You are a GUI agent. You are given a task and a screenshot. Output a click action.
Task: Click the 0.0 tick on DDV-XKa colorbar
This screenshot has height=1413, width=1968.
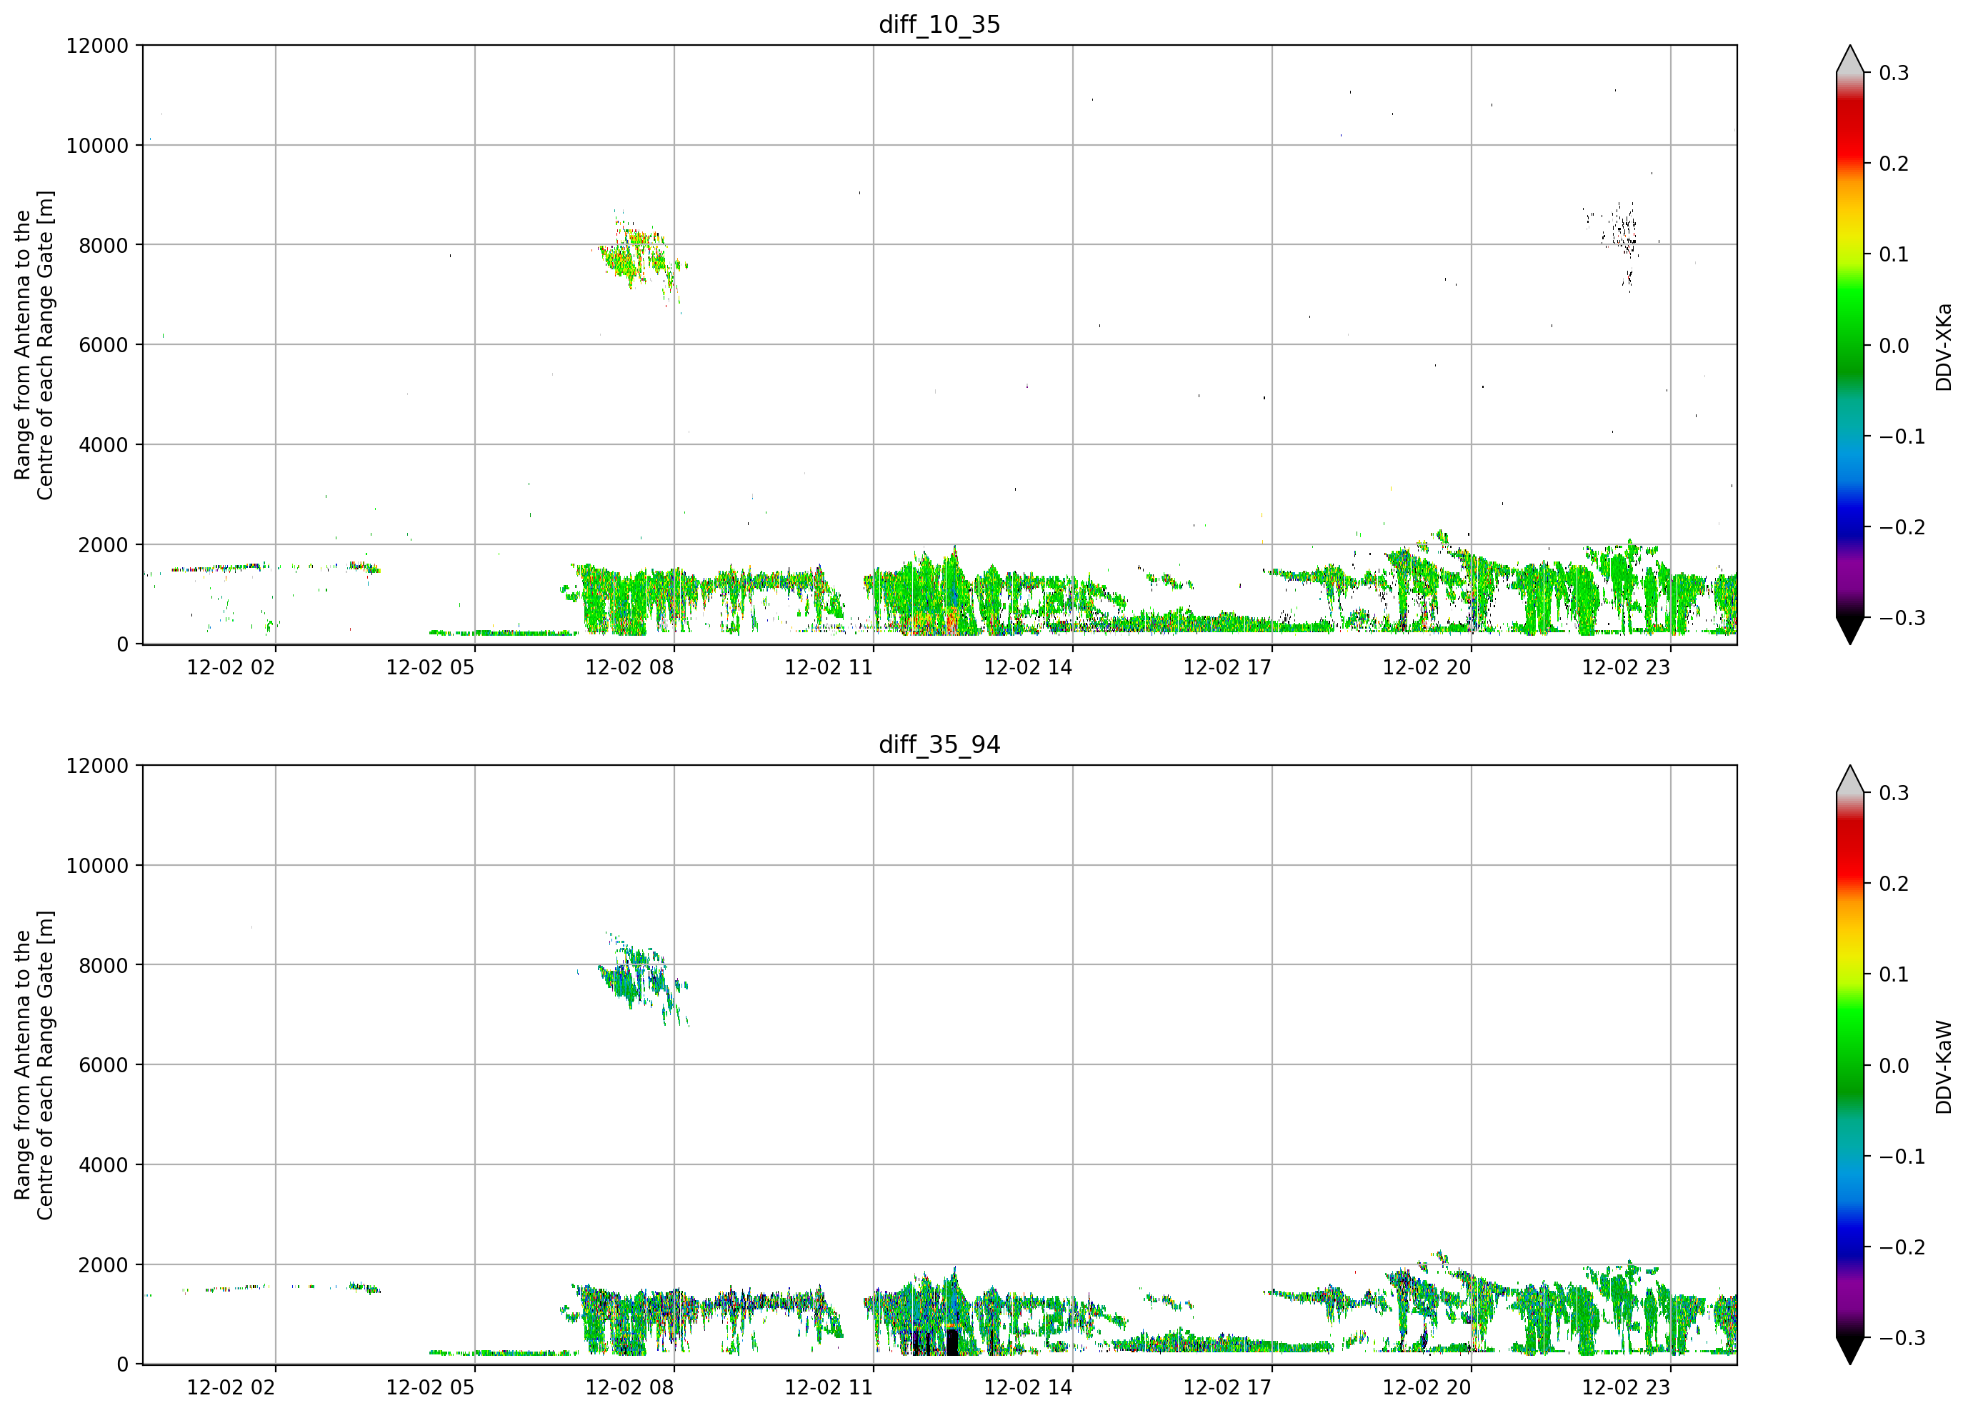coord(1894,346)
